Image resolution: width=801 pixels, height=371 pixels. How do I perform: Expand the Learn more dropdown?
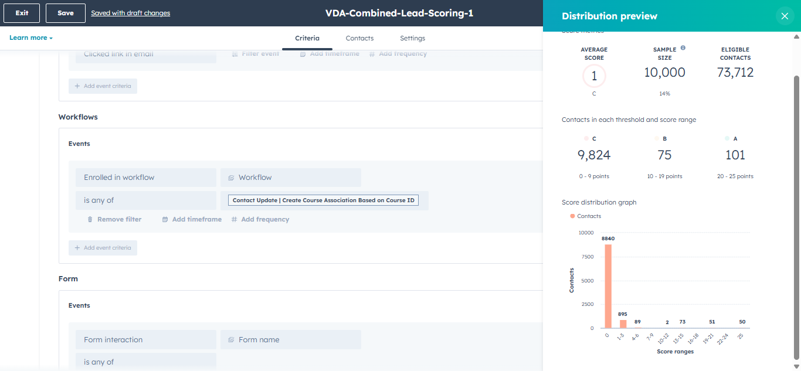tap(31, 38)
